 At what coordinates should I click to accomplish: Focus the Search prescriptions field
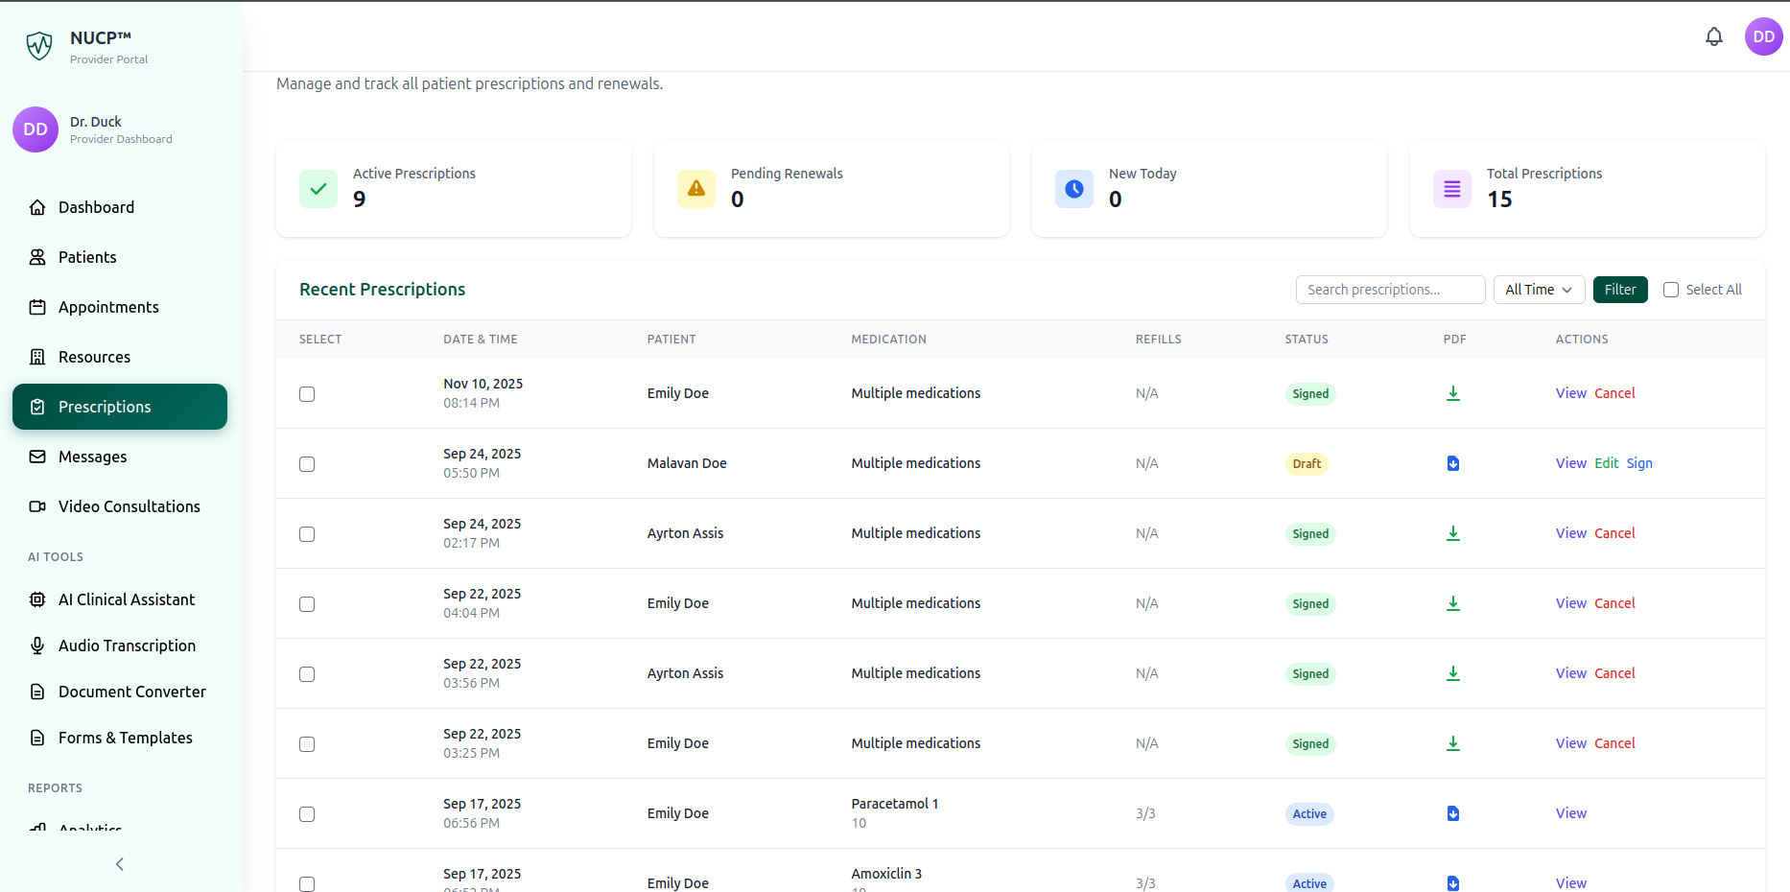[x=1389, y=290]
